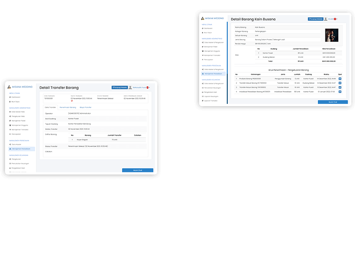This screenshot has width=355, height=262.
Task: Open Dashboard in Detail Transfer Barang sidebar
Action: click(16, 97)
